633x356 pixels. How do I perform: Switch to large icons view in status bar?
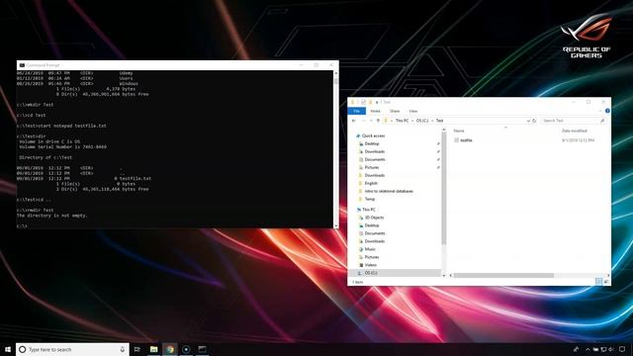[606, 281]
